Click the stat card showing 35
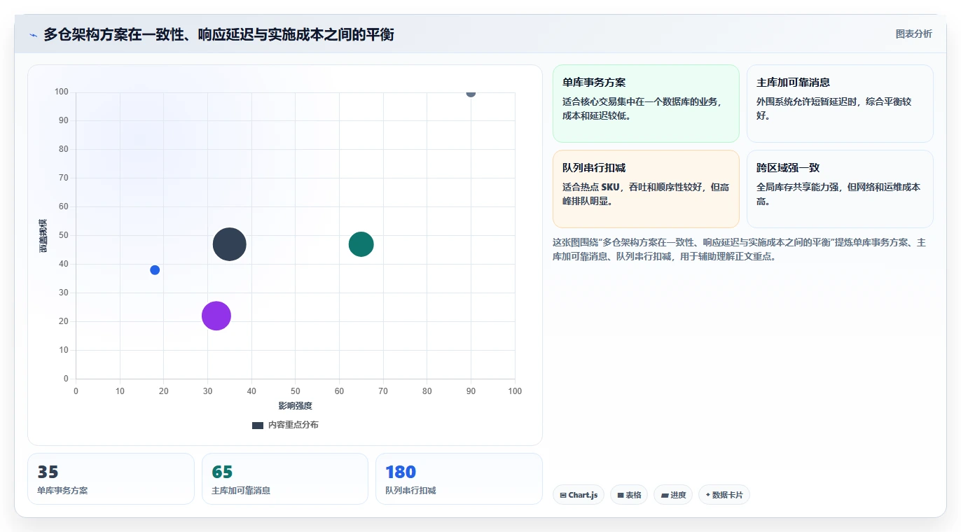 tap(111, 479)
